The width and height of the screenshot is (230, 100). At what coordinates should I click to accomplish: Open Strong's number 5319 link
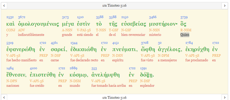coord(10,43)
